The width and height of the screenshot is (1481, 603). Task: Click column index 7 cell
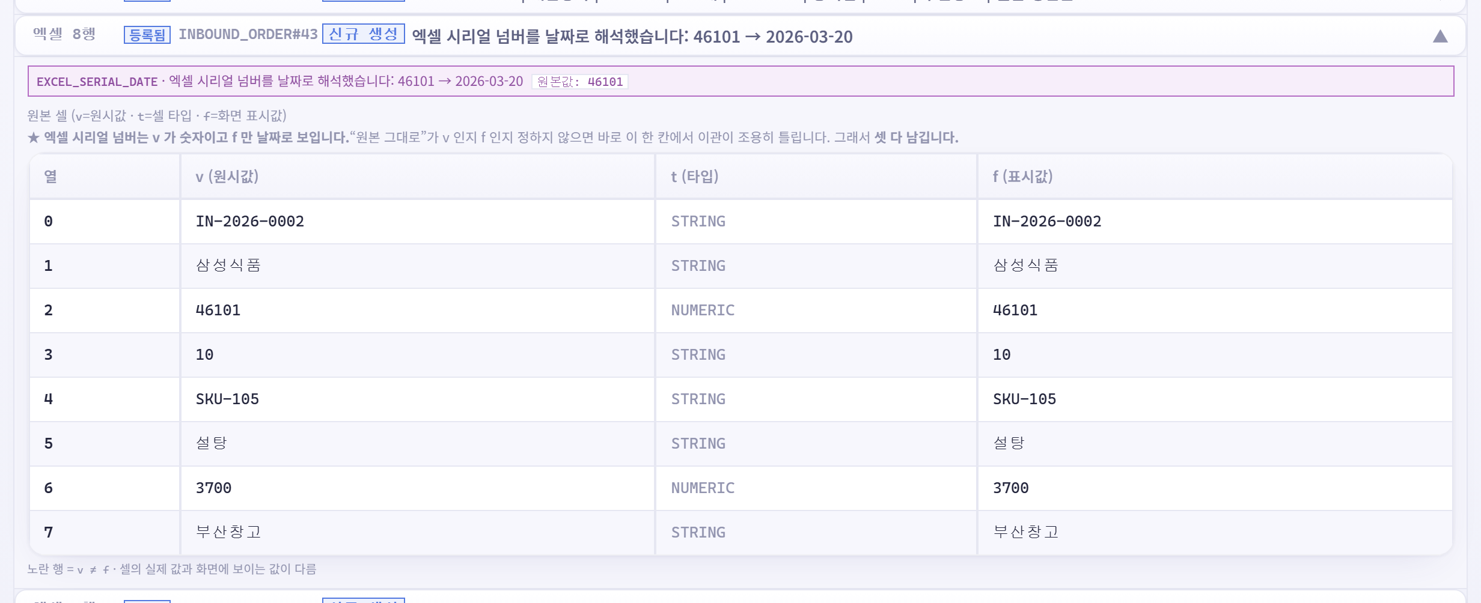click(x=105, y=532)
